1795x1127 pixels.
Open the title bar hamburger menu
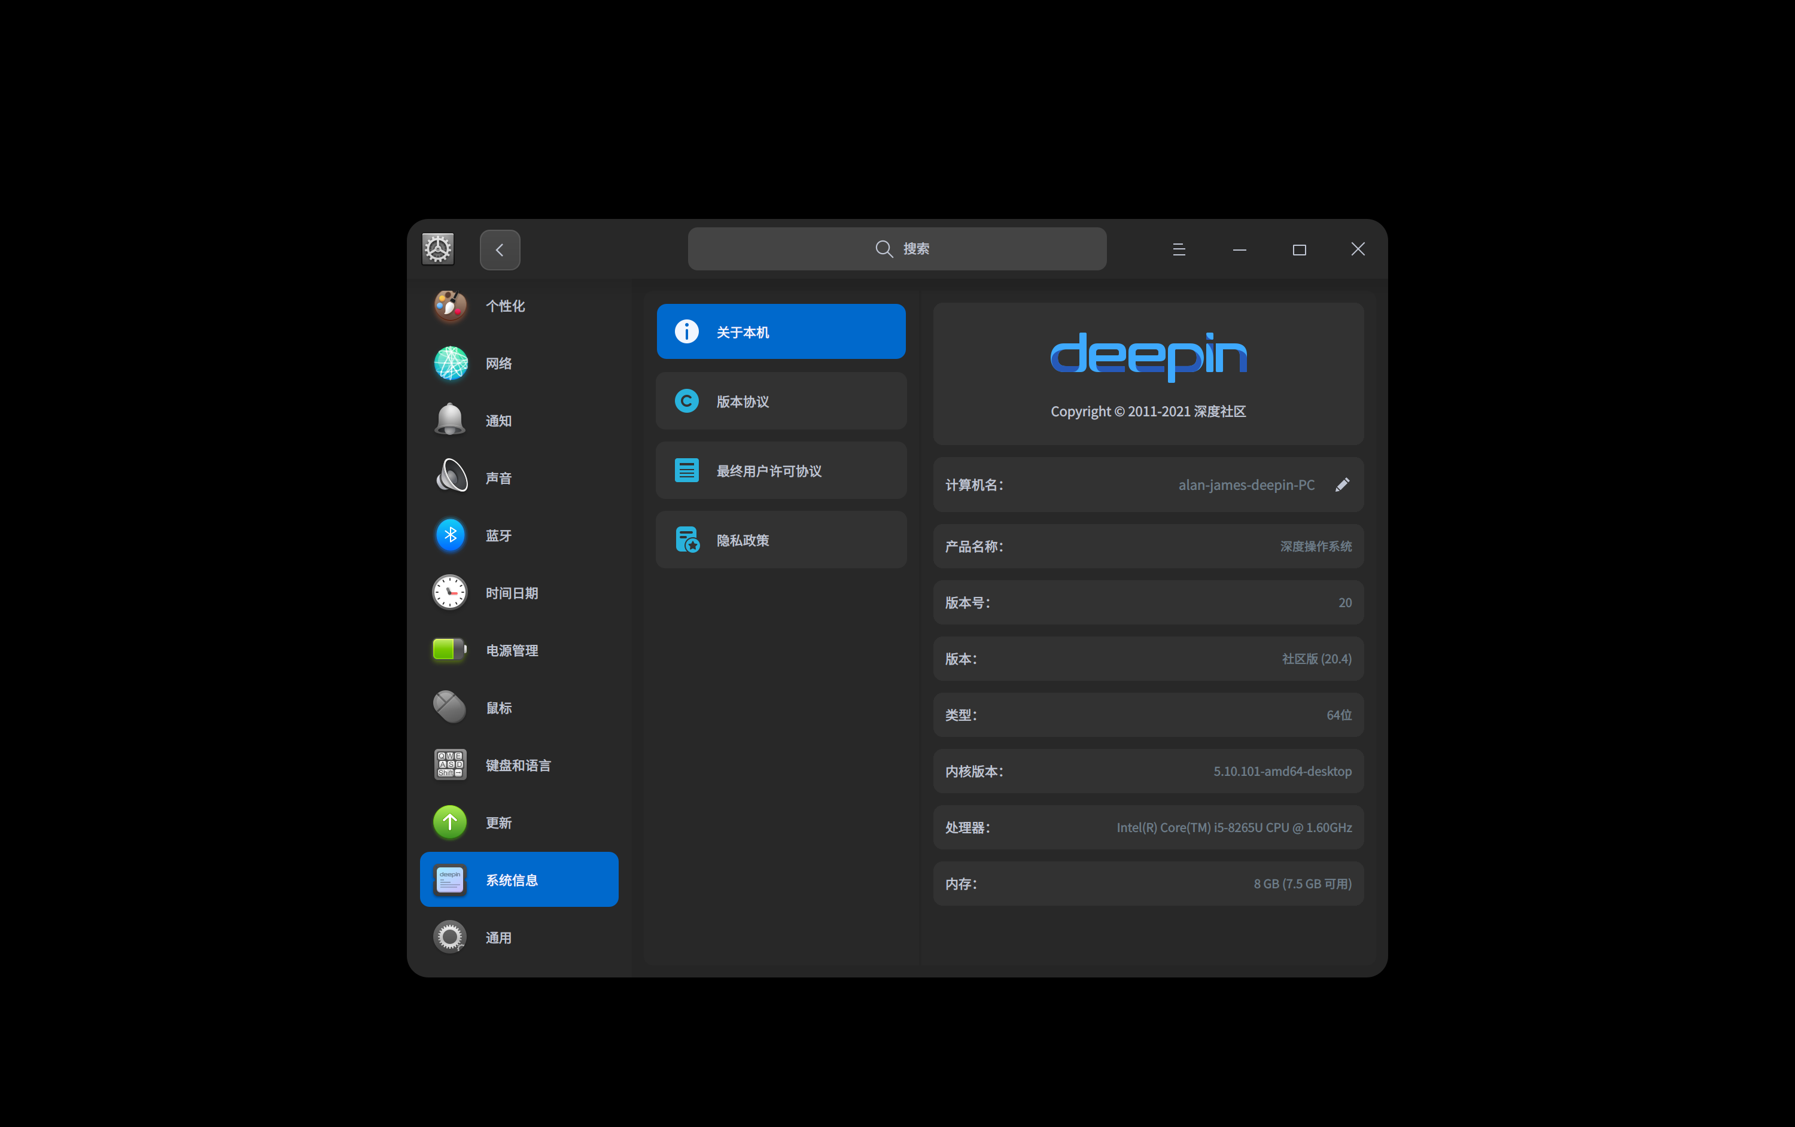(x=1179, y=249)
